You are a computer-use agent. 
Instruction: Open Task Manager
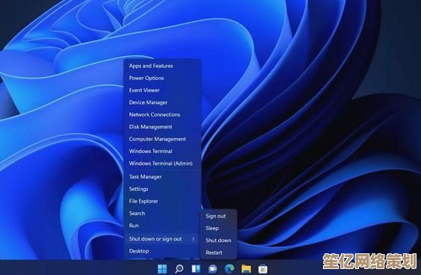(x=162, y=177)
